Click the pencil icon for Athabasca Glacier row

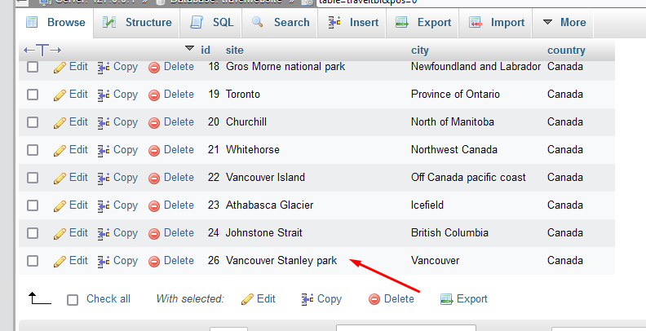point(60,205)
